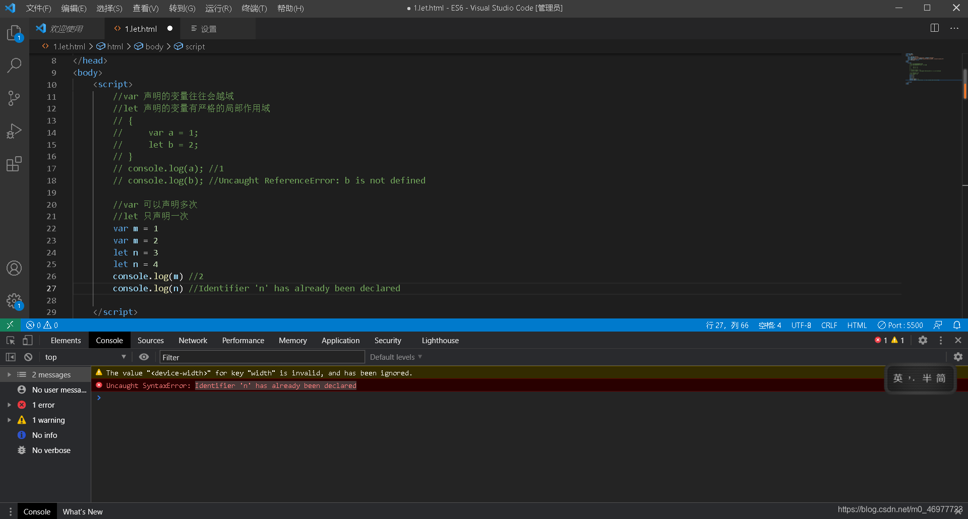Image resolution: width=968 pixels, height=519 pixels.
Task: Open the top JavaScript context dropdown
Action: pyautogui.click(x=85, y=357)
